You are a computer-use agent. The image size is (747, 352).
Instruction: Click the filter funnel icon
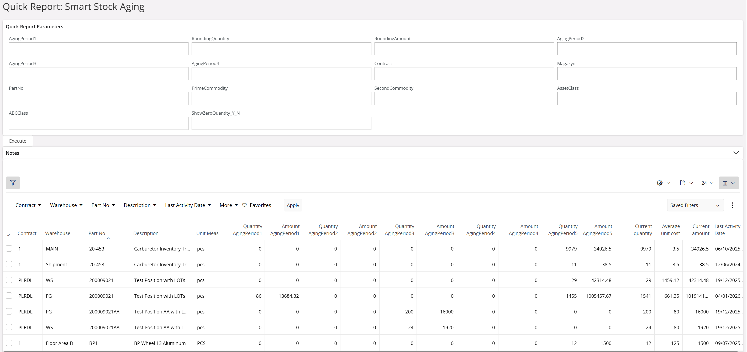(x=13, y=183)
